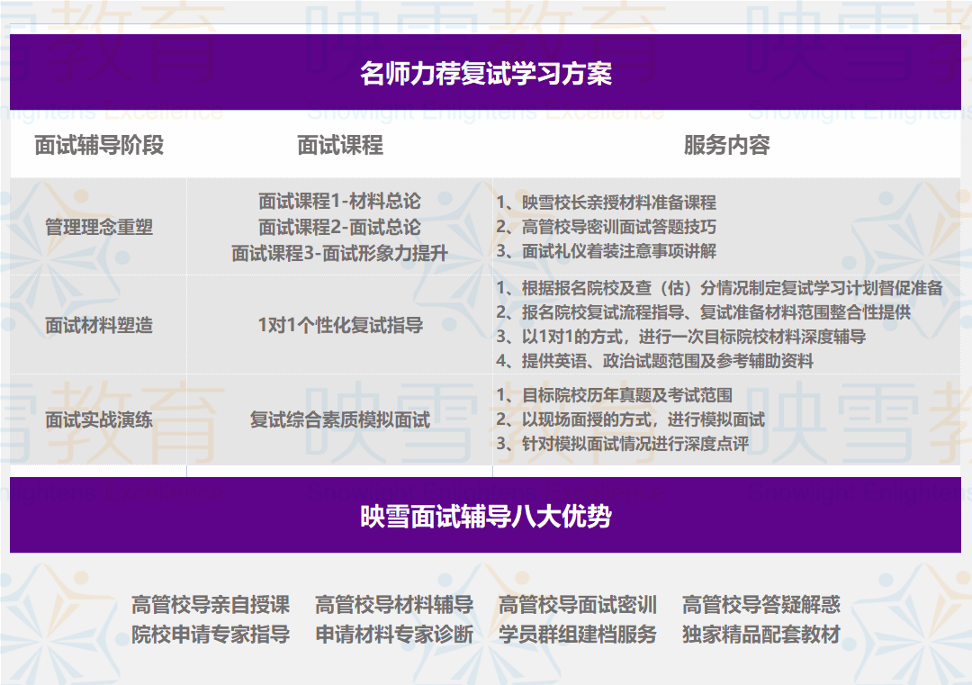Click the advantage '高管校导面试密训'
The width and height of the screenshot is (972, 685).
(578, 604)
